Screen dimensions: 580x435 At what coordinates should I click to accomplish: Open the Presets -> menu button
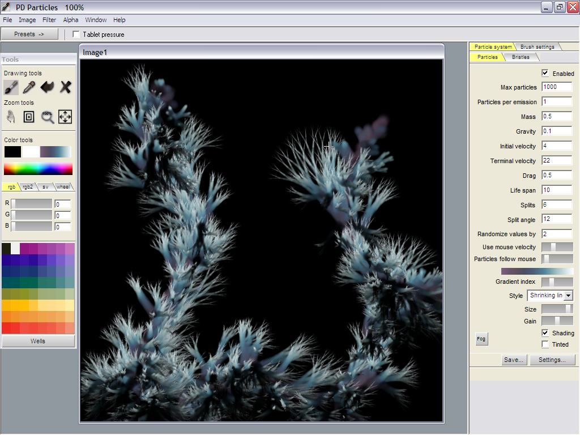(x=29, y=34)
